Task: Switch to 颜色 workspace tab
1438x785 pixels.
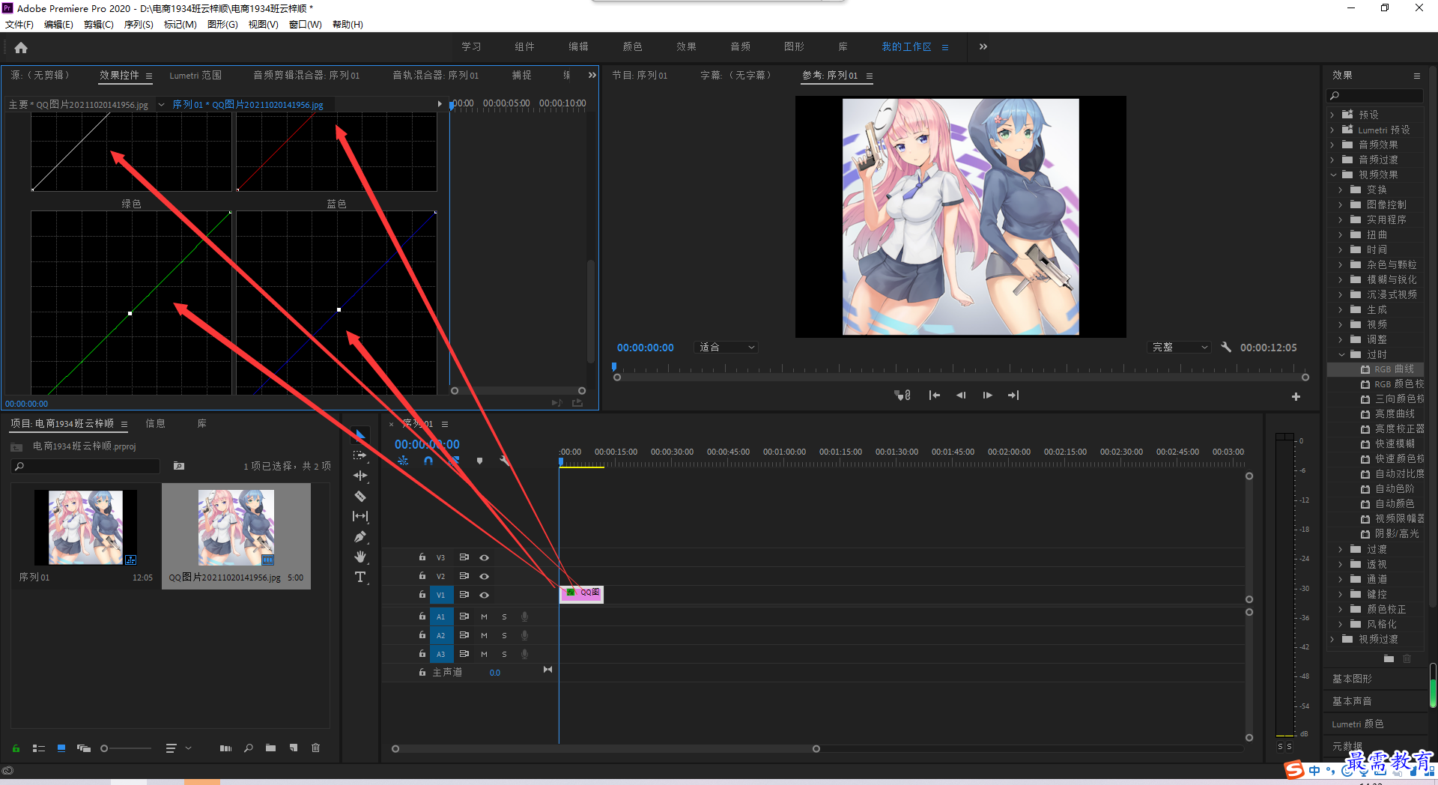Action: point(632,46)
